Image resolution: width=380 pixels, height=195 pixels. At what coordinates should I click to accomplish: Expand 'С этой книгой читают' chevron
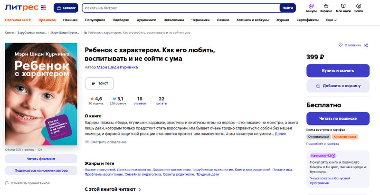[x=140, y=189]
